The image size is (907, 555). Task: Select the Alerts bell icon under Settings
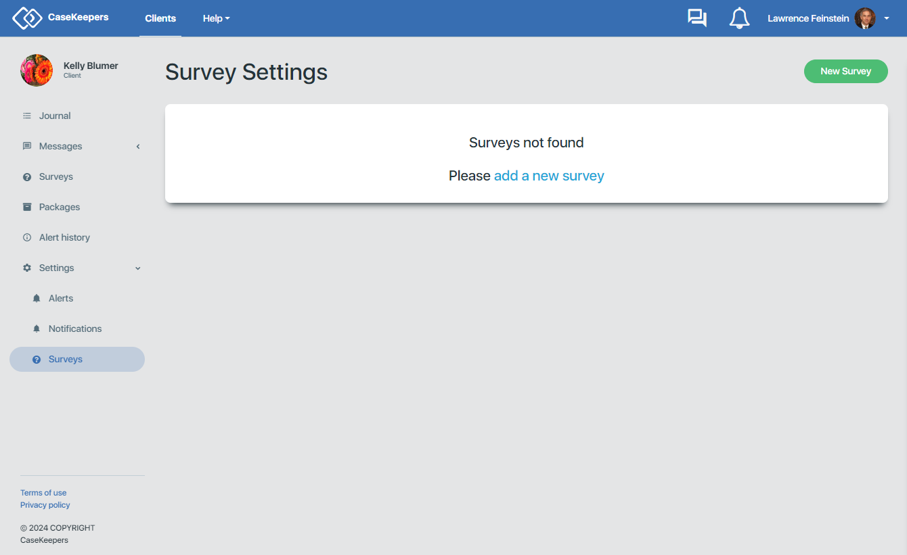(x=37, y=298)
